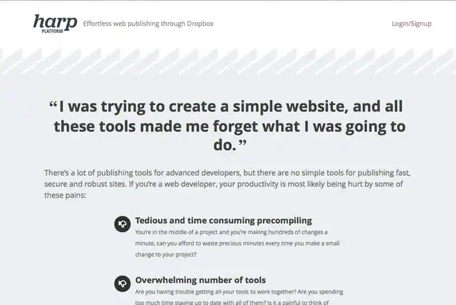Click the opening quotation mark of the headline
456x305 pixels.
(x=53, y=105)
